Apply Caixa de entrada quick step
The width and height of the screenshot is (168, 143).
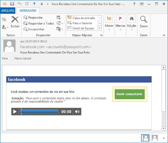pos(82,18)
